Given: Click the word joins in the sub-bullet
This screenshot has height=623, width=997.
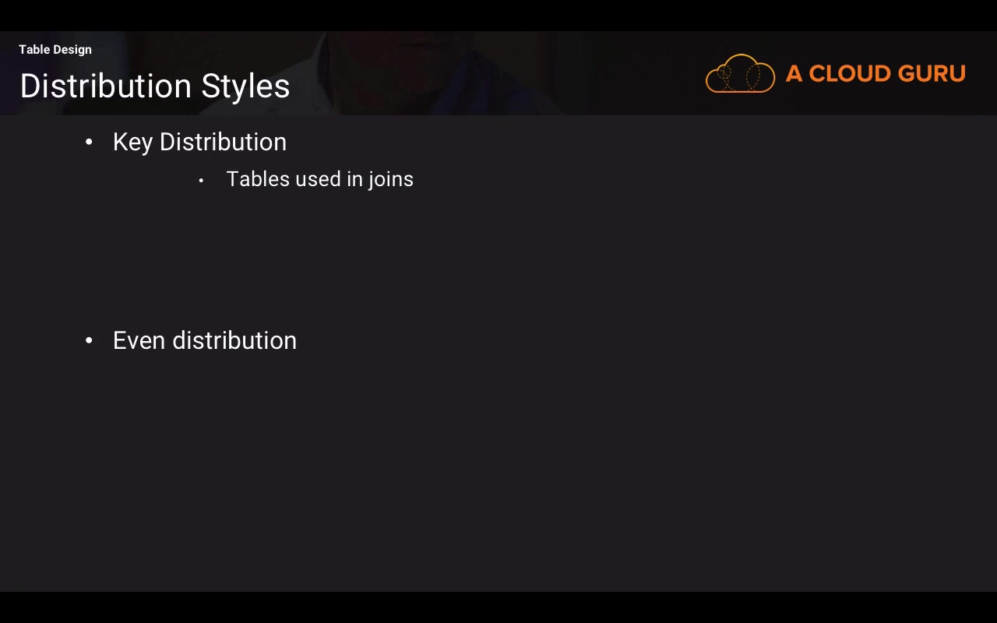Looking at the screenshot, I should click(x=391, y=179).
